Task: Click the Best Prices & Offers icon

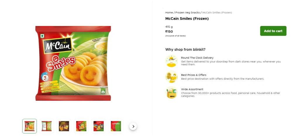Action: (x=171, y=76)
